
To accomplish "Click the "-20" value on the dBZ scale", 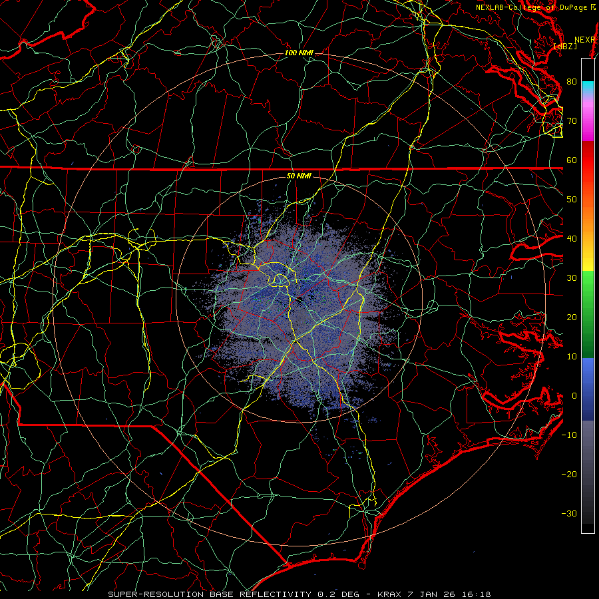I will (x=569, y=475).
